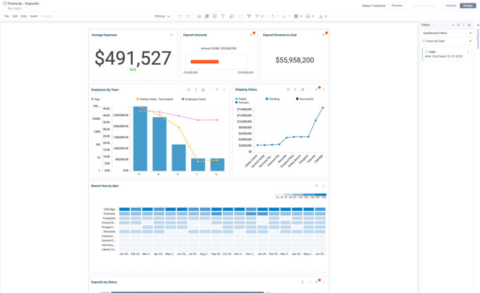Open filter icon on Deposit Amounts widget
Viewport: 480px width, 293px height.
[x=251, y=35]
